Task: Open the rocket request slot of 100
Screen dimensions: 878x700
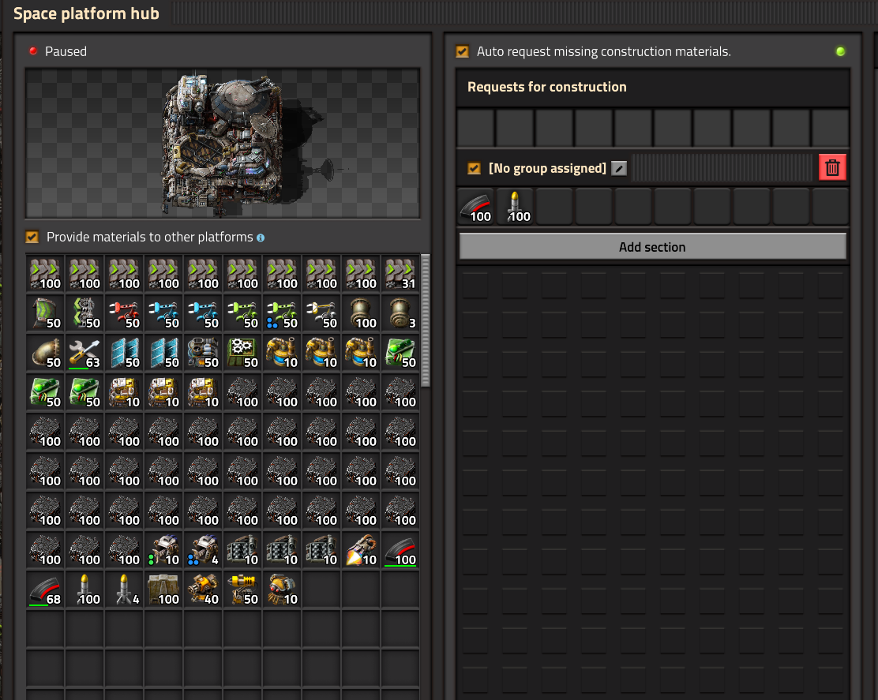Action: 515,207
